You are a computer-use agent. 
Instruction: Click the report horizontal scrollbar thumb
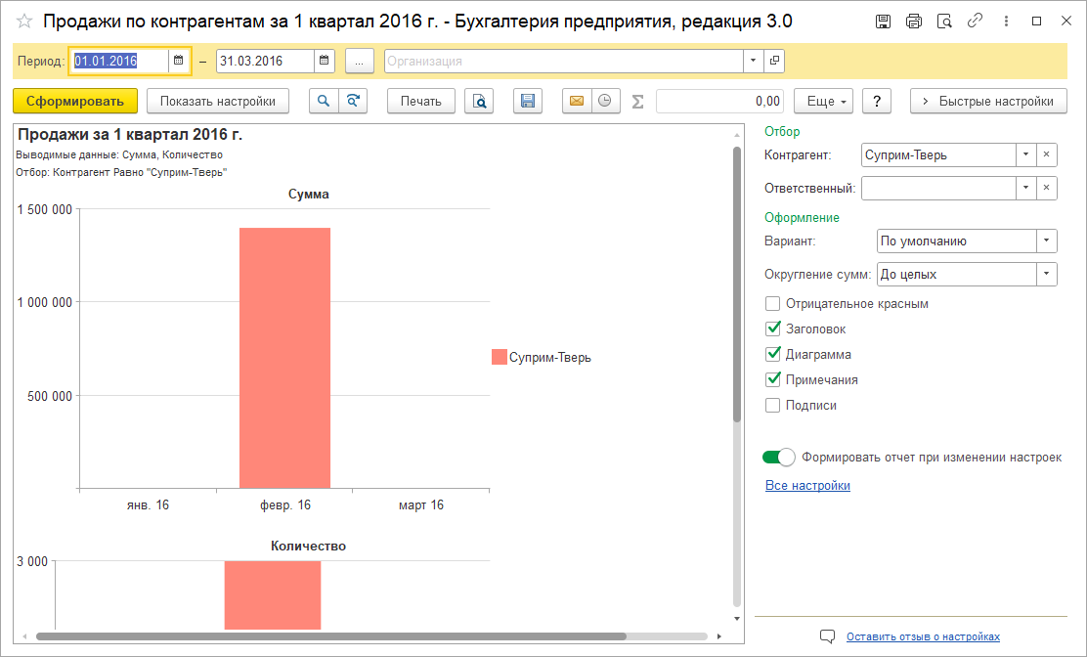click(x=331, y=636)
